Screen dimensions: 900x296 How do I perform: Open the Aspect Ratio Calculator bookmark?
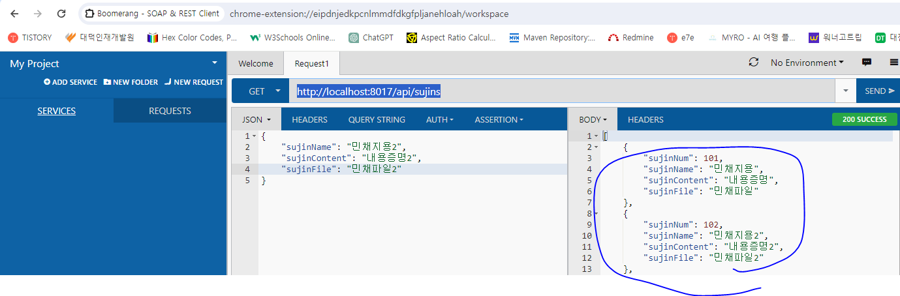point(451,38)
